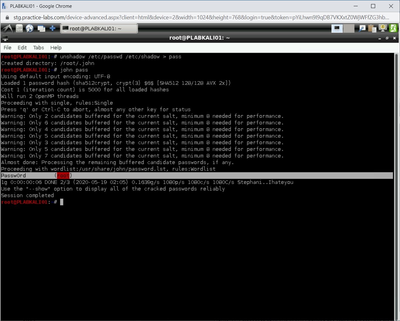Launch the web browser taskbar icon

tap(30, 28)
